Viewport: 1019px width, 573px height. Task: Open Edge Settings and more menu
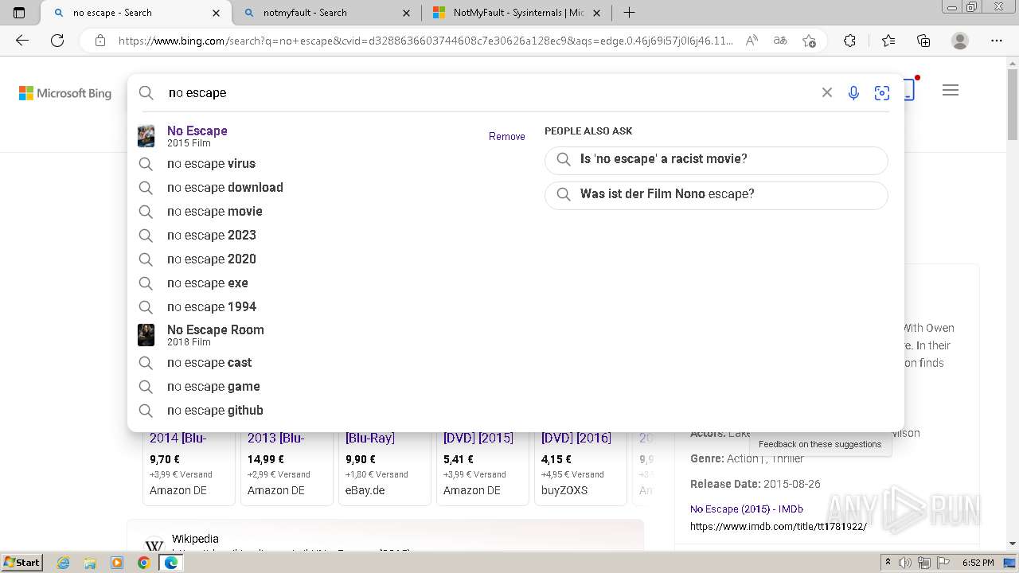(x=997, y=41)
